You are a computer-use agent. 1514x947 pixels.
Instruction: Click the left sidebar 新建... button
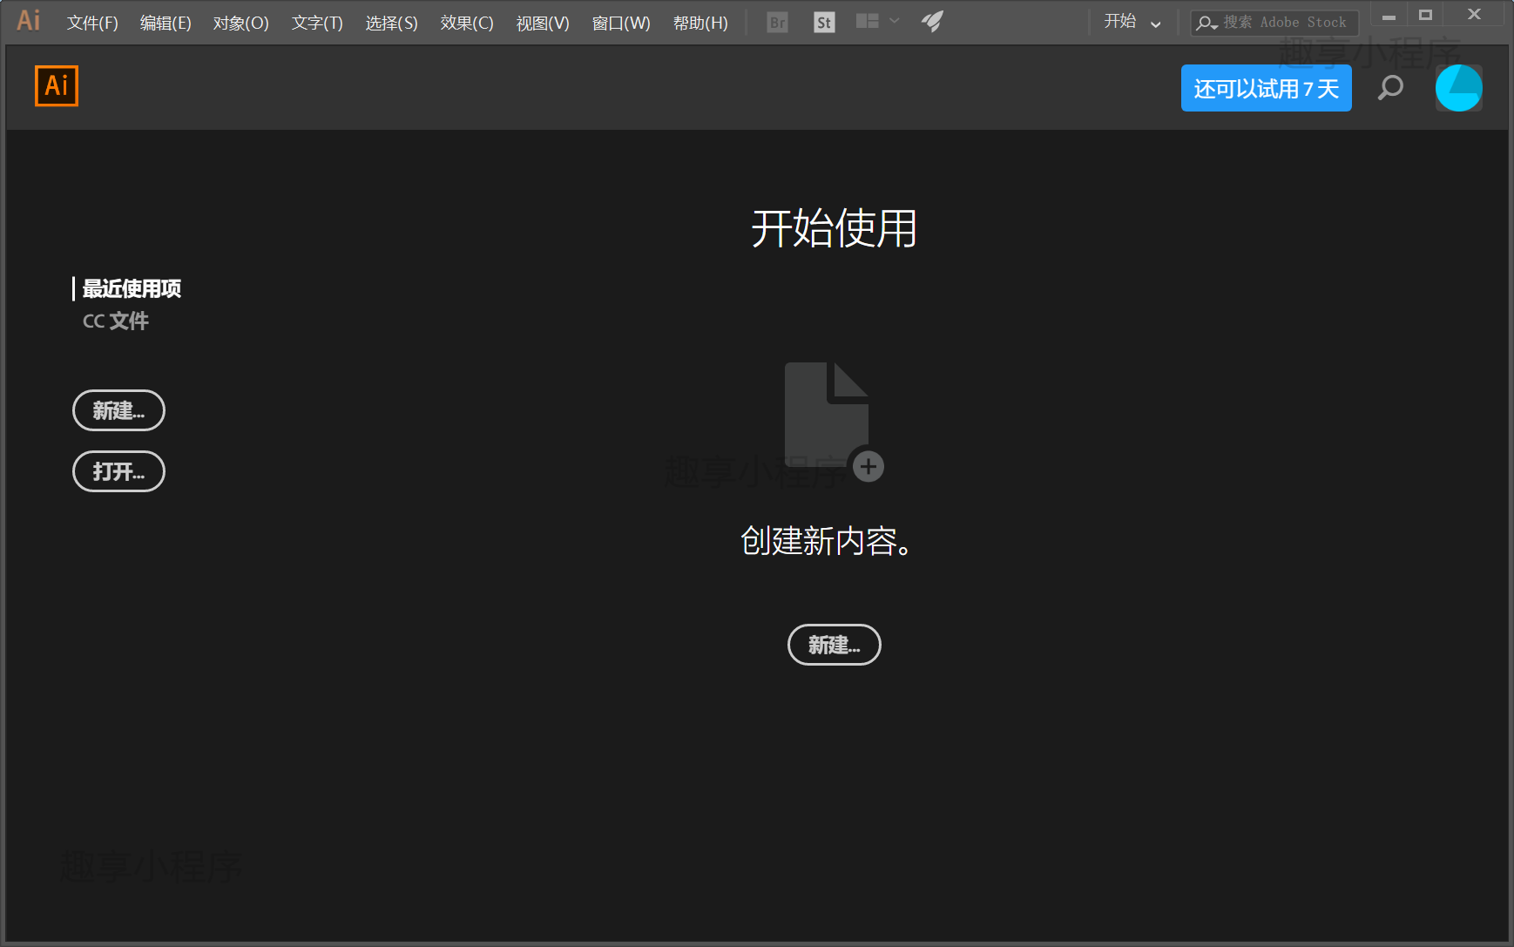[118, 410]
